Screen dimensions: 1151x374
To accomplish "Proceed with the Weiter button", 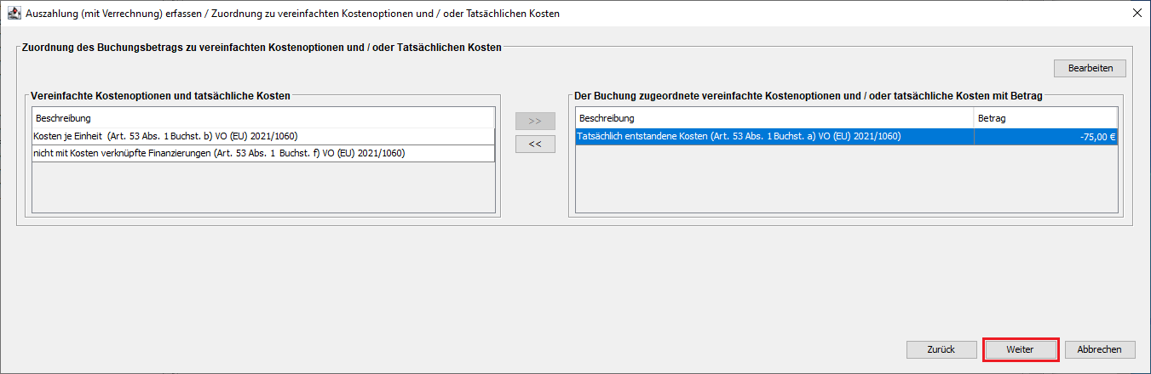I will (x=1021, y=349).
